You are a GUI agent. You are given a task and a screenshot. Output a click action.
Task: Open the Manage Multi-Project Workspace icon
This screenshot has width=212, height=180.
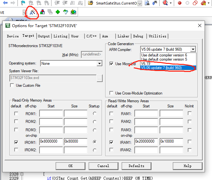pyautogui.click(x=50, y=12)
